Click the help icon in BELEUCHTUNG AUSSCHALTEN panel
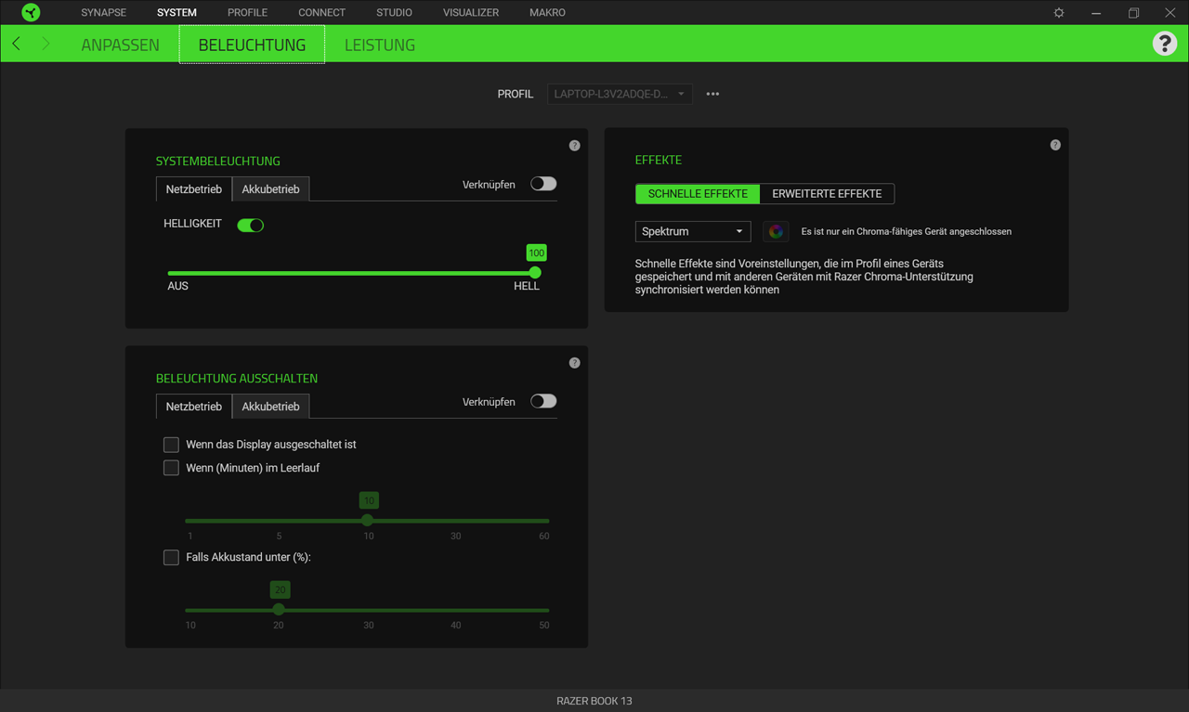Screen dimensions: 1189x712 pyautogui.click(x=574, y=362)
